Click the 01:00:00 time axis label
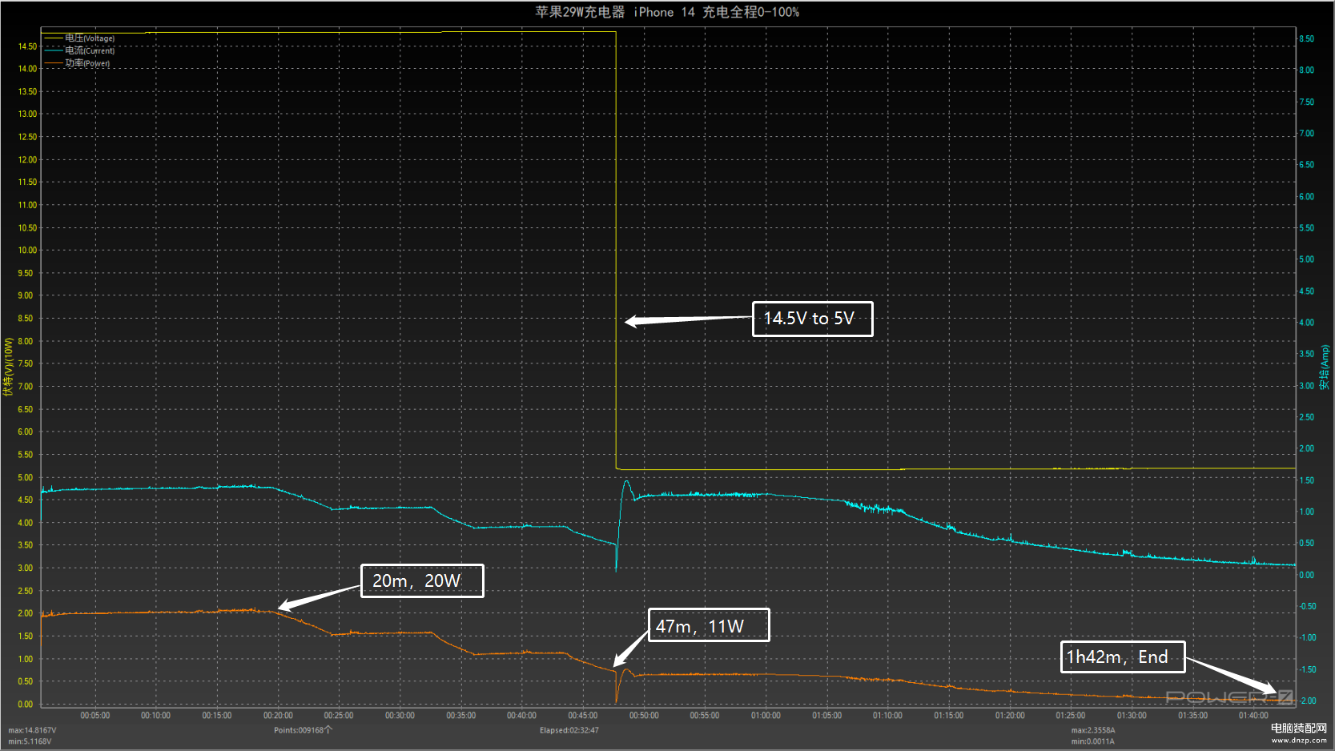1335x751 pixels. (766, 716)
